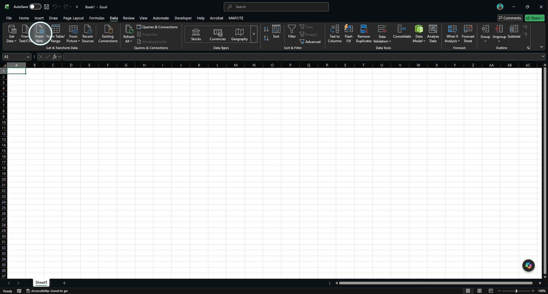
Task: Adjust the zoom slider handle
Action: pyautogui.click(x=516, y=291)
